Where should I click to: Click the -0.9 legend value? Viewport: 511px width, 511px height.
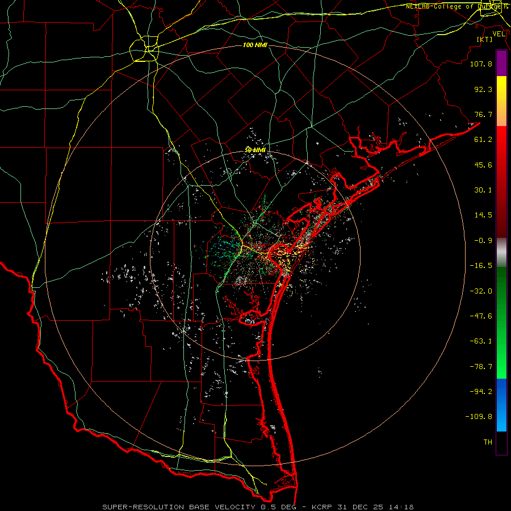click(483, 241)
